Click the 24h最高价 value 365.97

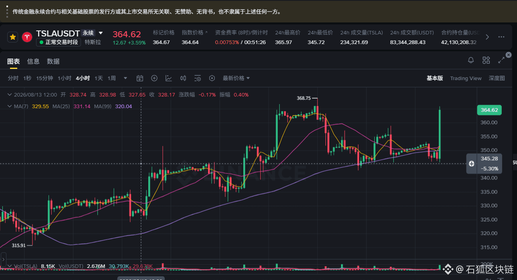(283, 42)
